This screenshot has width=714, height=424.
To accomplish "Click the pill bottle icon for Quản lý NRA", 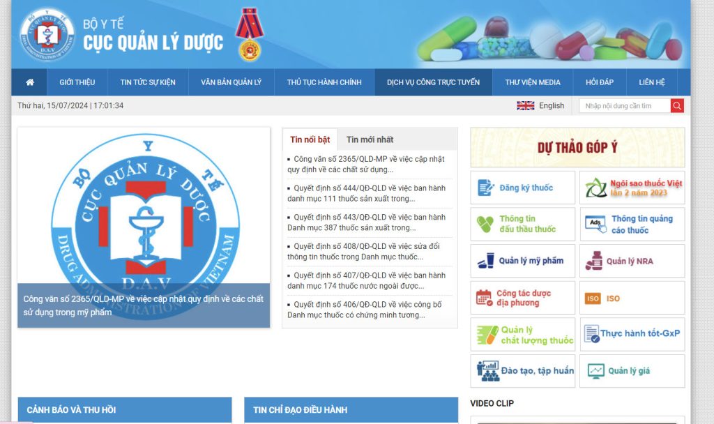I will tap(594, 261).
